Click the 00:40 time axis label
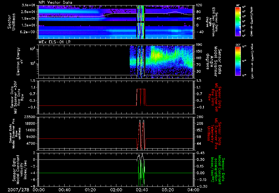The width and height of the screenshot is (279, 193). tap(64, 190)
